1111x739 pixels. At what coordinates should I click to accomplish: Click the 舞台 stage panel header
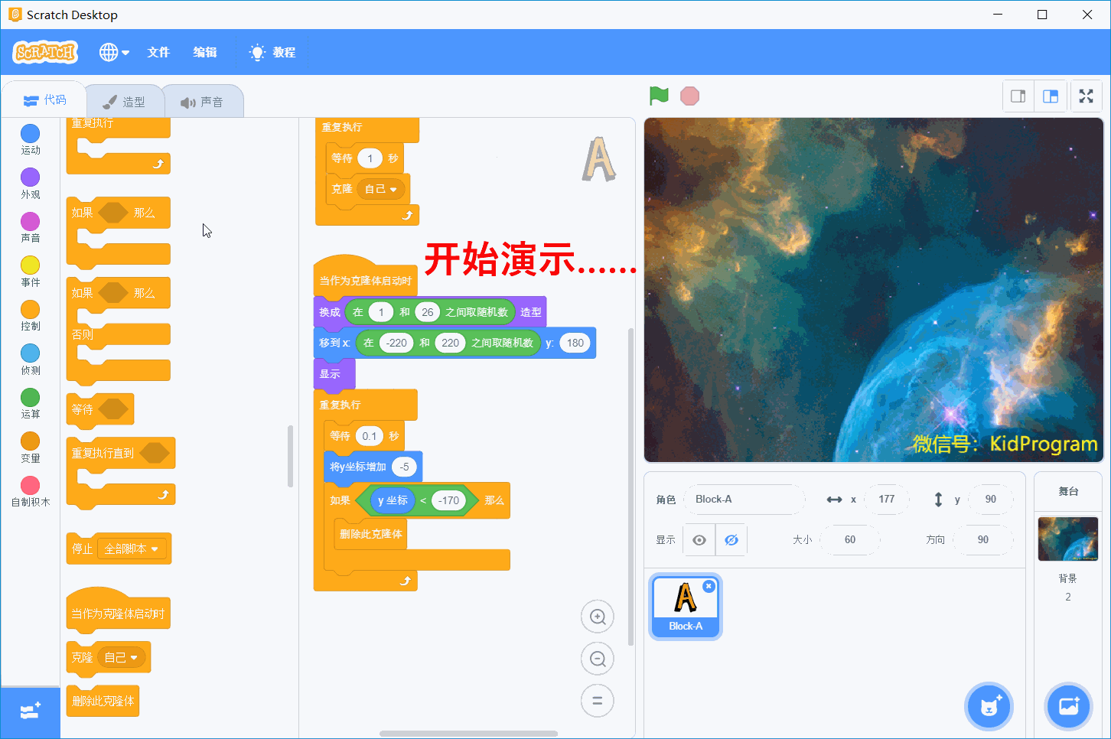(1068, 492)
